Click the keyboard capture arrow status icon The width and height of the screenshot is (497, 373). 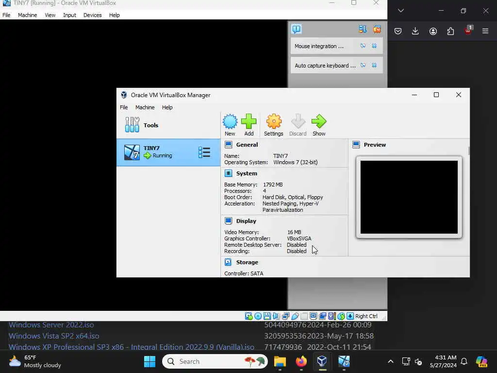click(x=350, y=316)
